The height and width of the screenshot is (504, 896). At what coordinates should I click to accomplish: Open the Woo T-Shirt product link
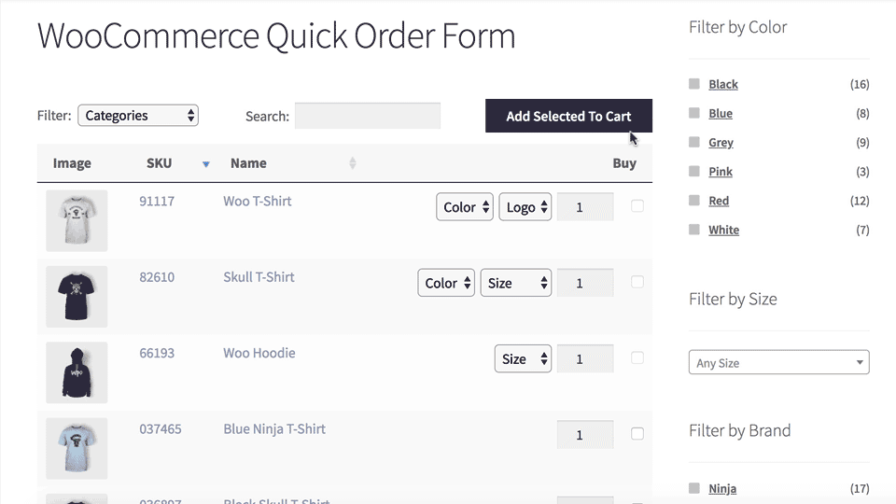coord(258,202)
